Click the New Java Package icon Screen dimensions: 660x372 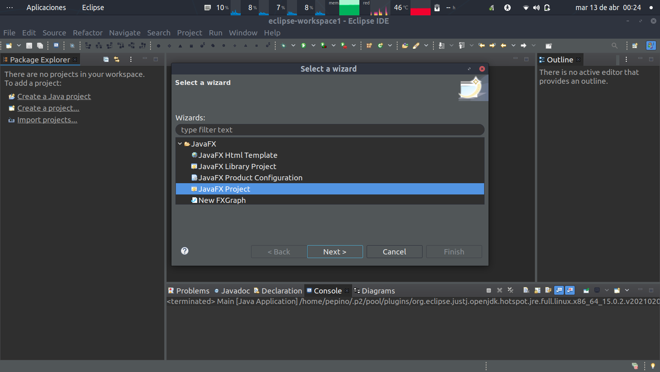point(369,46)
